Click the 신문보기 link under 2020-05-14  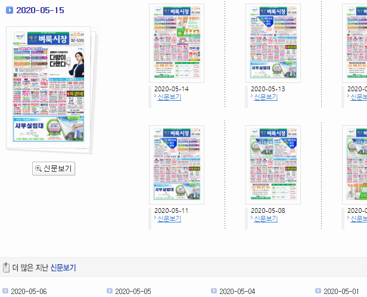click(x=169, y=97)
